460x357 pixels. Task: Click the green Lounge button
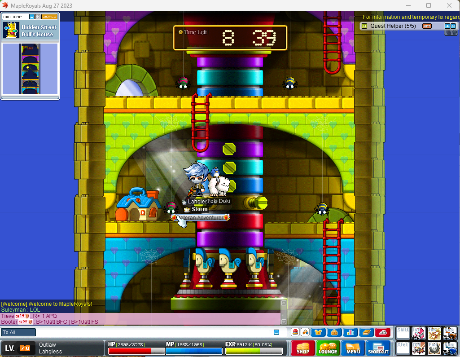[328, 348]
